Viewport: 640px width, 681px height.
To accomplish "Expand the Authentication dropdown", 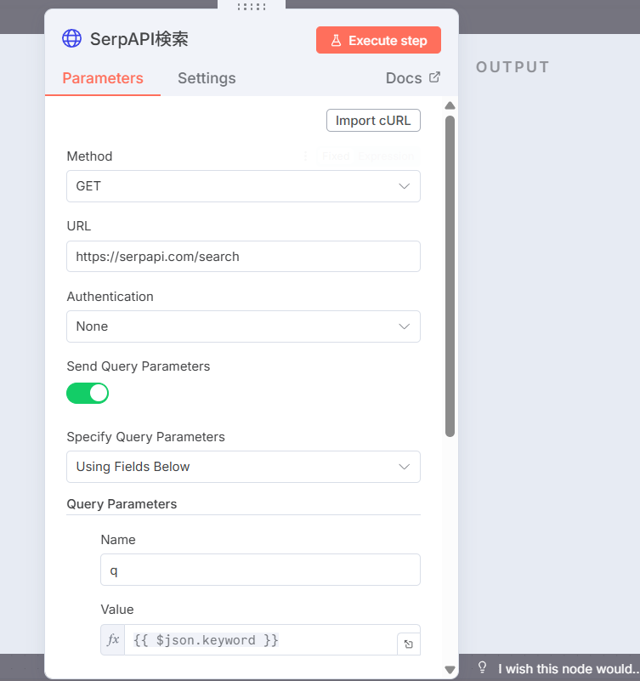I will coord(243,326).
